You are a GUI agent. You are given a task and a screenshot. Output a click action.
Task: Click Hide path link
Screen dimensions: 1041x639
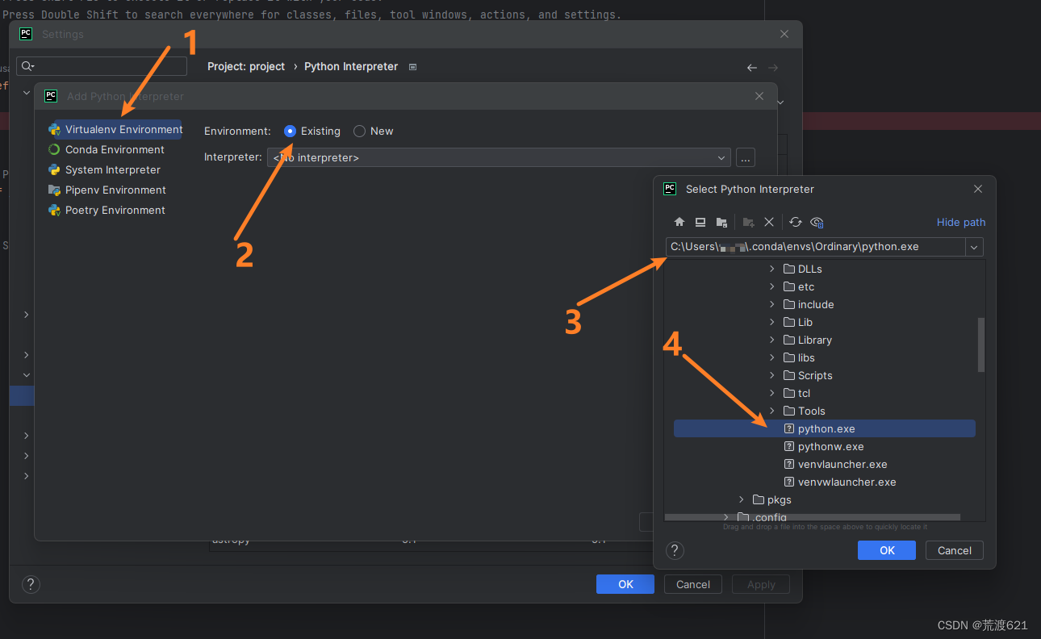(961, 222)
